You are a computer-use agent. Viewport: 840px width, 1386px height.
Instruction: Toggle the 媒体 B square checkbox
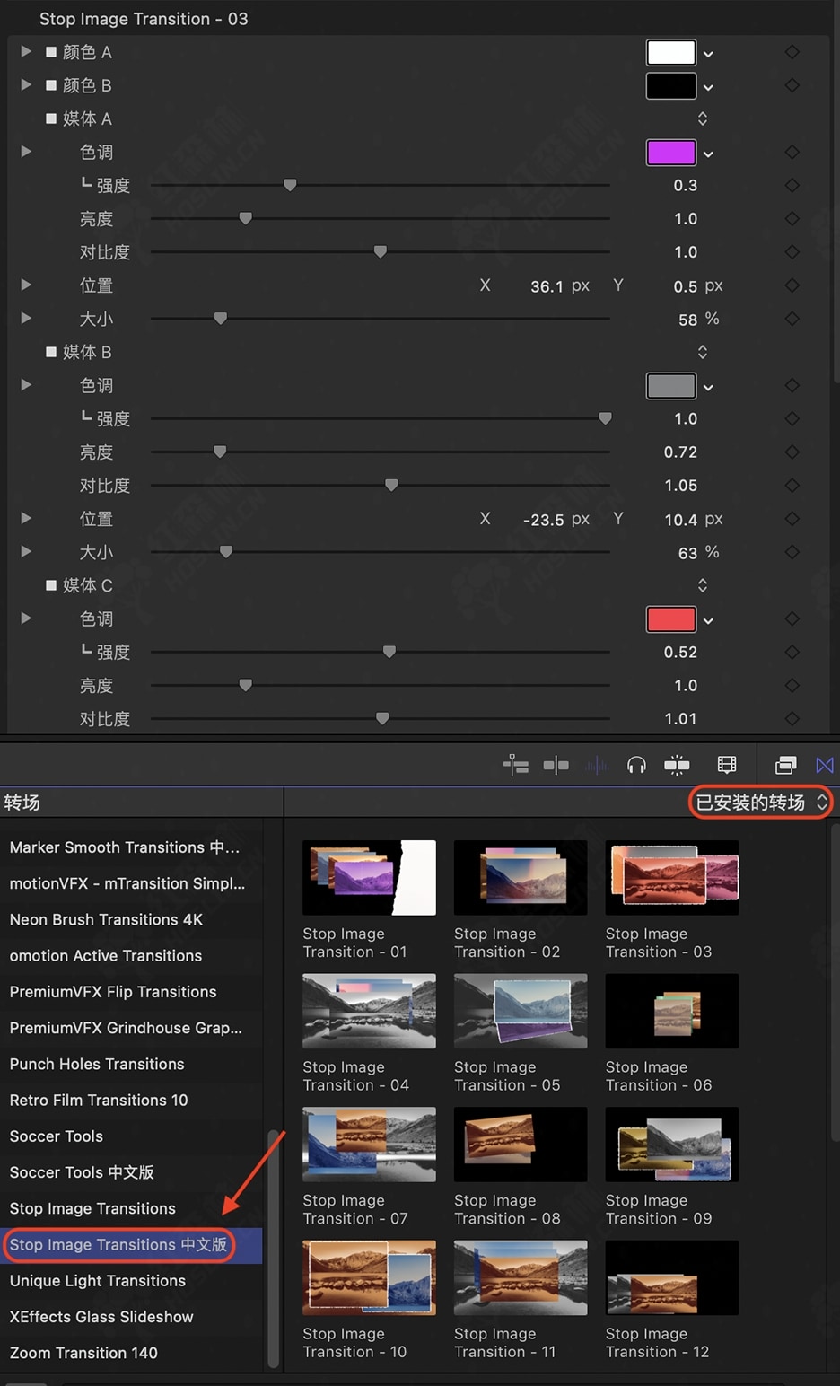tap(51, 352)
